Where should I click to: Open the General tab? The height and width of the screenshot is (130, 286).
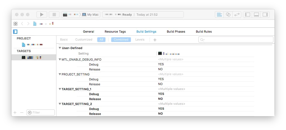point(89,32)
